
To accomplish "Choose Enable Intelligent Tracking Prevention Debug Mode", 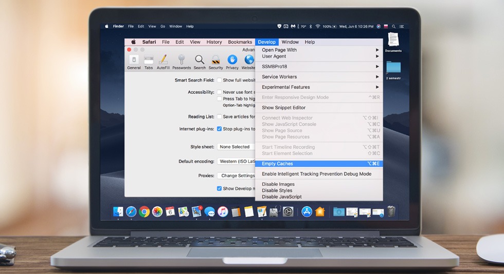I will pyautogui.click(x=319, y=174).
